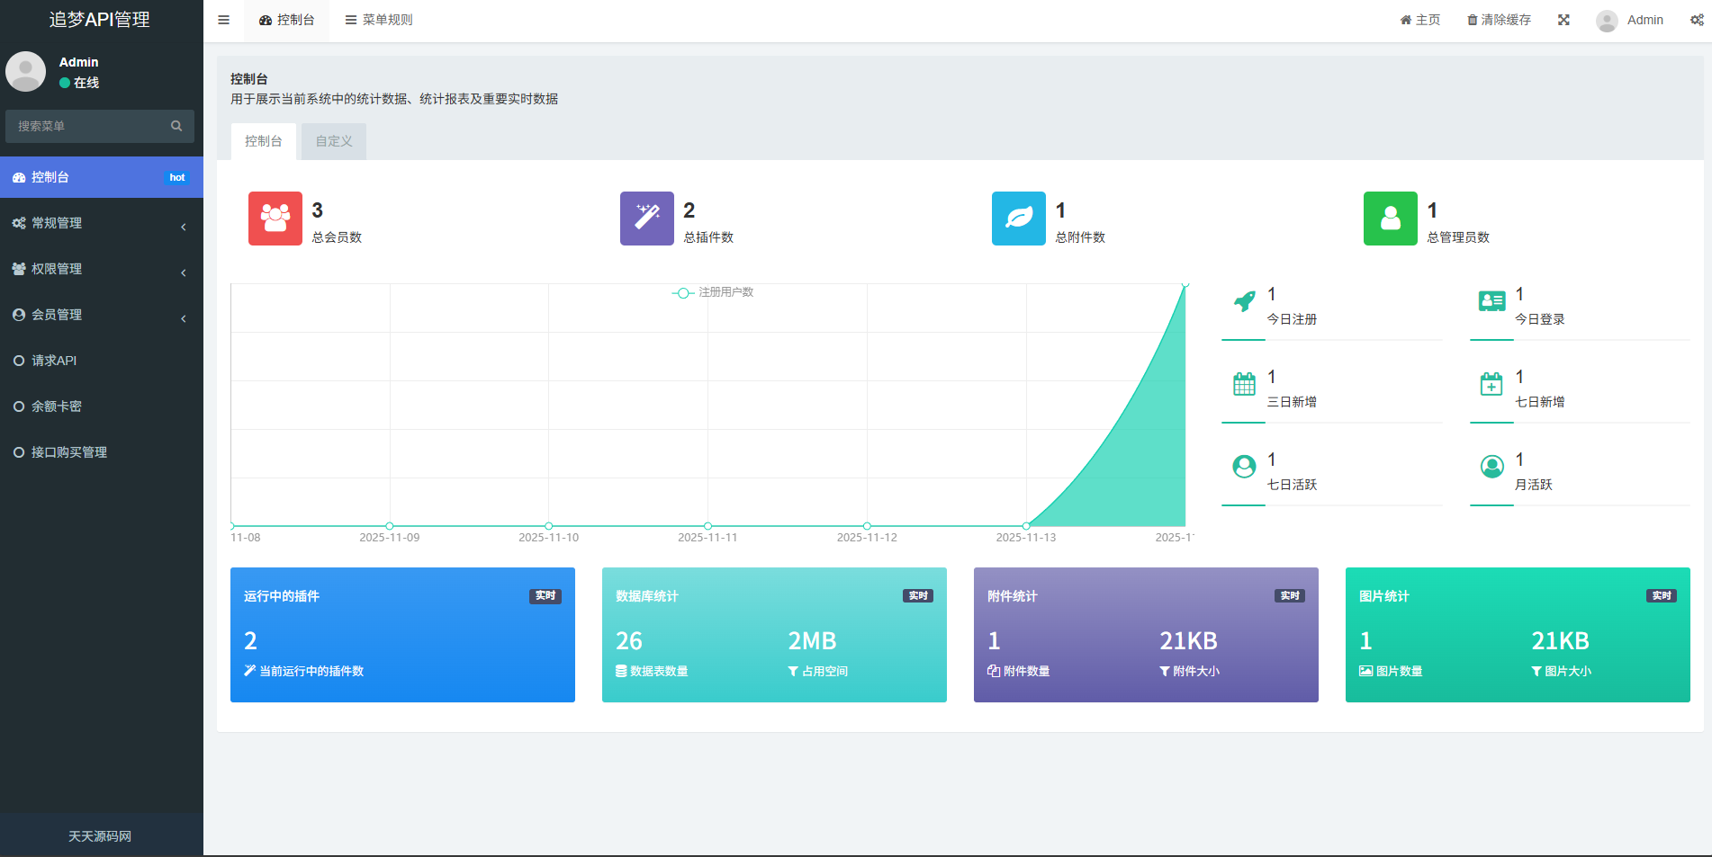
Task: Click the 搜索菜单 search input field
Action: click(x=90, y=126)
